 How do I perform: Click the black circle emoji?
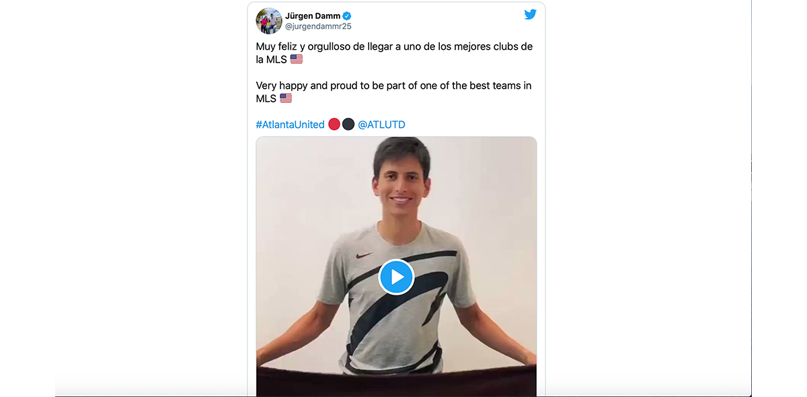coord(348,124)
